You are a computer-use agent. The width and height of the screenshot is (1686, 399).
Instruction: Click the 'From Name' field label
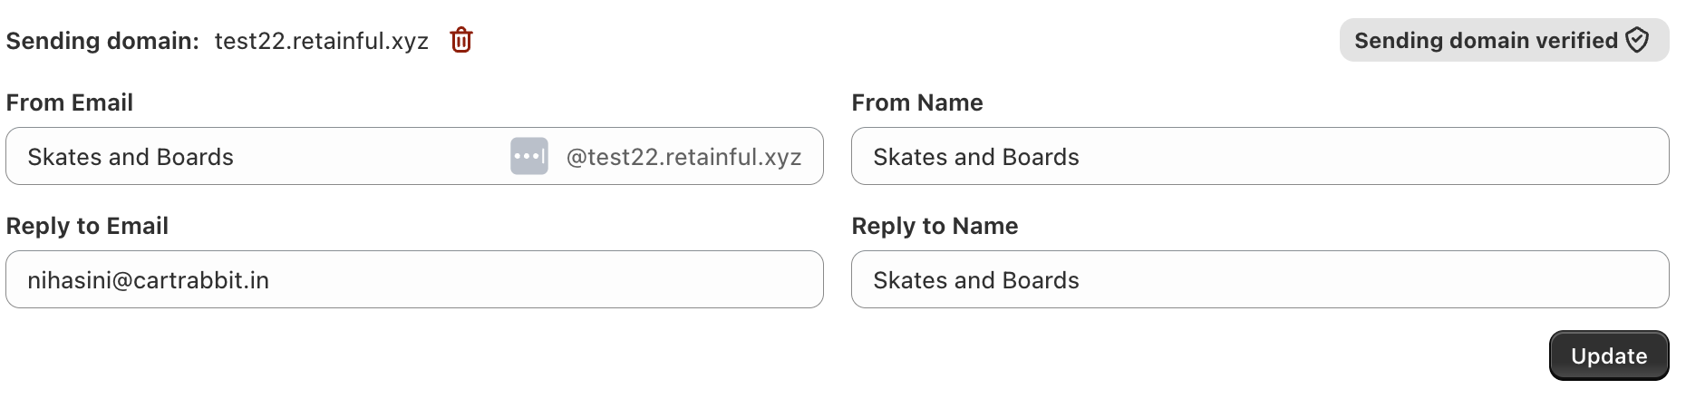coord(916,102)
